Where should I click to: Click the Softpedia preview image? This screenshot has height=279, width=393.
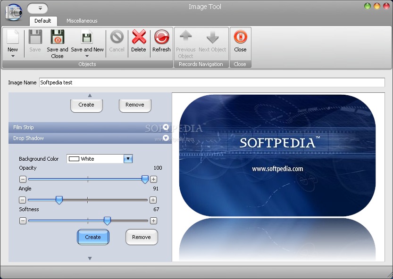pyautogui.click(x=277, y=155)
